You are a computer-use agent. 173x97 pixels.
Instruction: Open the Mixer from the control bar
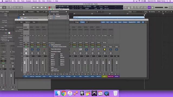(x=18, y=8)
